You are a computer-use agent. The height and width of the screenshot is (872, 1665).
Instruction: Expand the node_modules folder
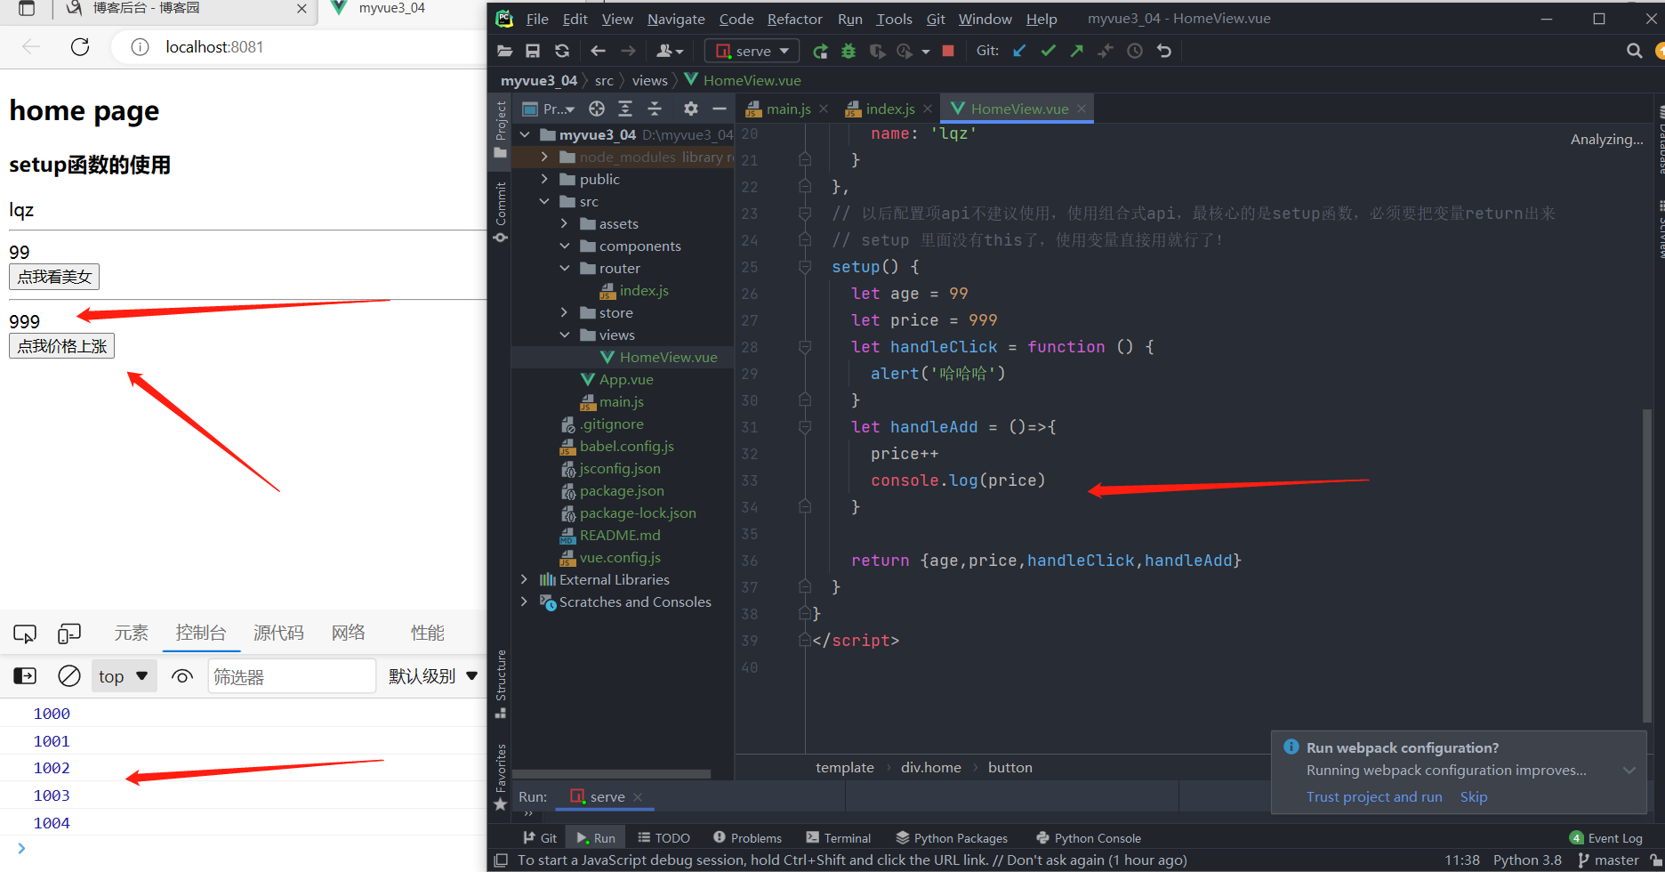(x=544, y=157)
